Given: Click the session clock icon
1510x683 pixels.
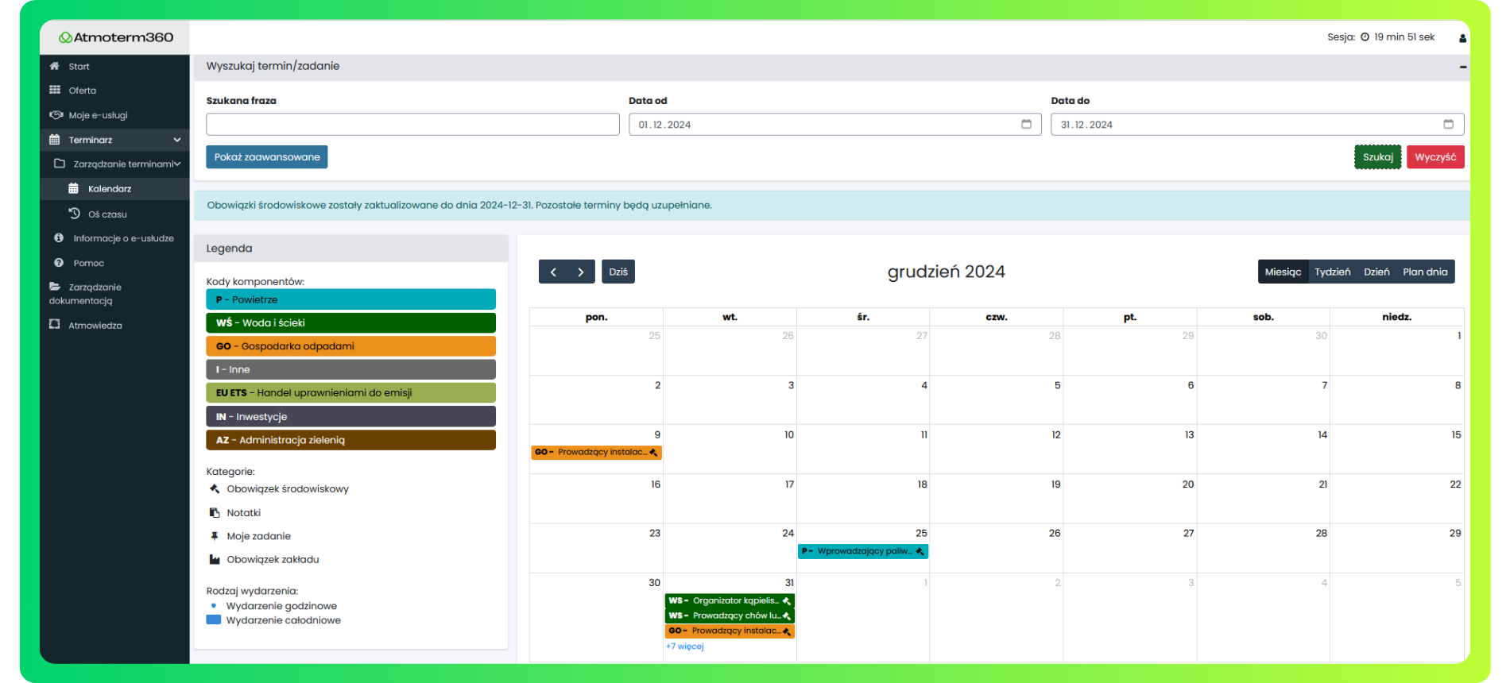Looking at the screenshot, I should (x=1365, y=37).
